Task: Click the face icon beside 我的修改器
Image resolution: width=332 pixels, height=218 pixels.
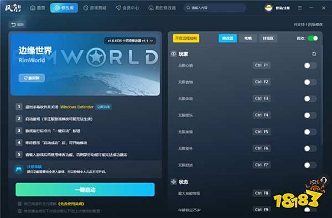Action: pyautogui.click(x=151, y=8)
